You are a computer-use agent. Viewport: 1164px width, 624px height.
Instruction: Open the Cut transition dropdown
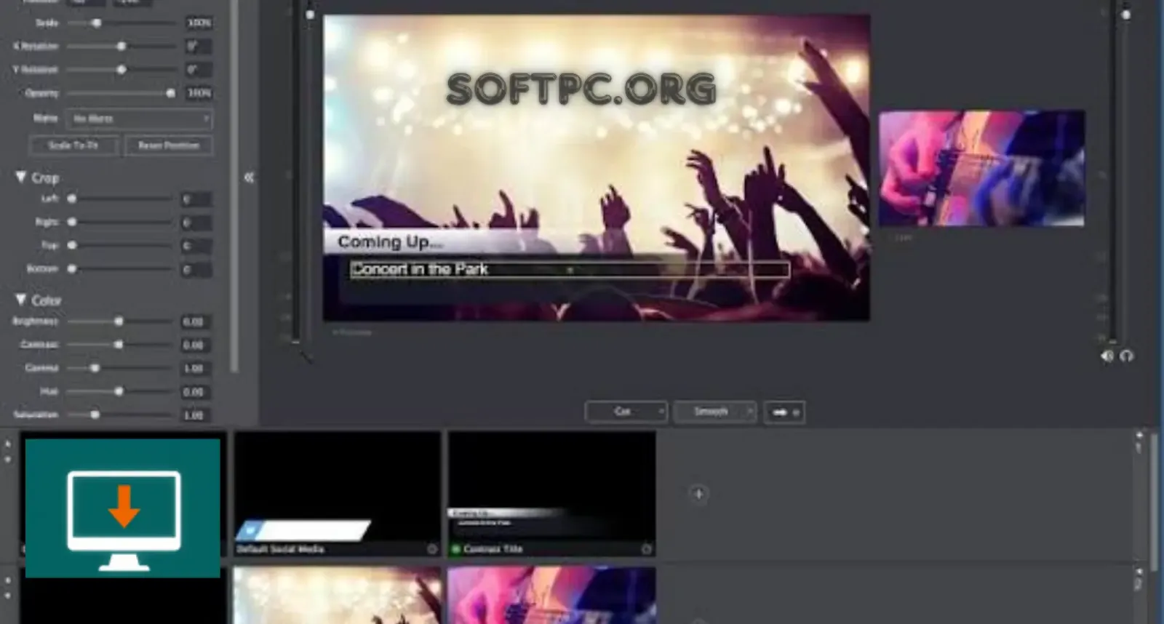[626, 412]
